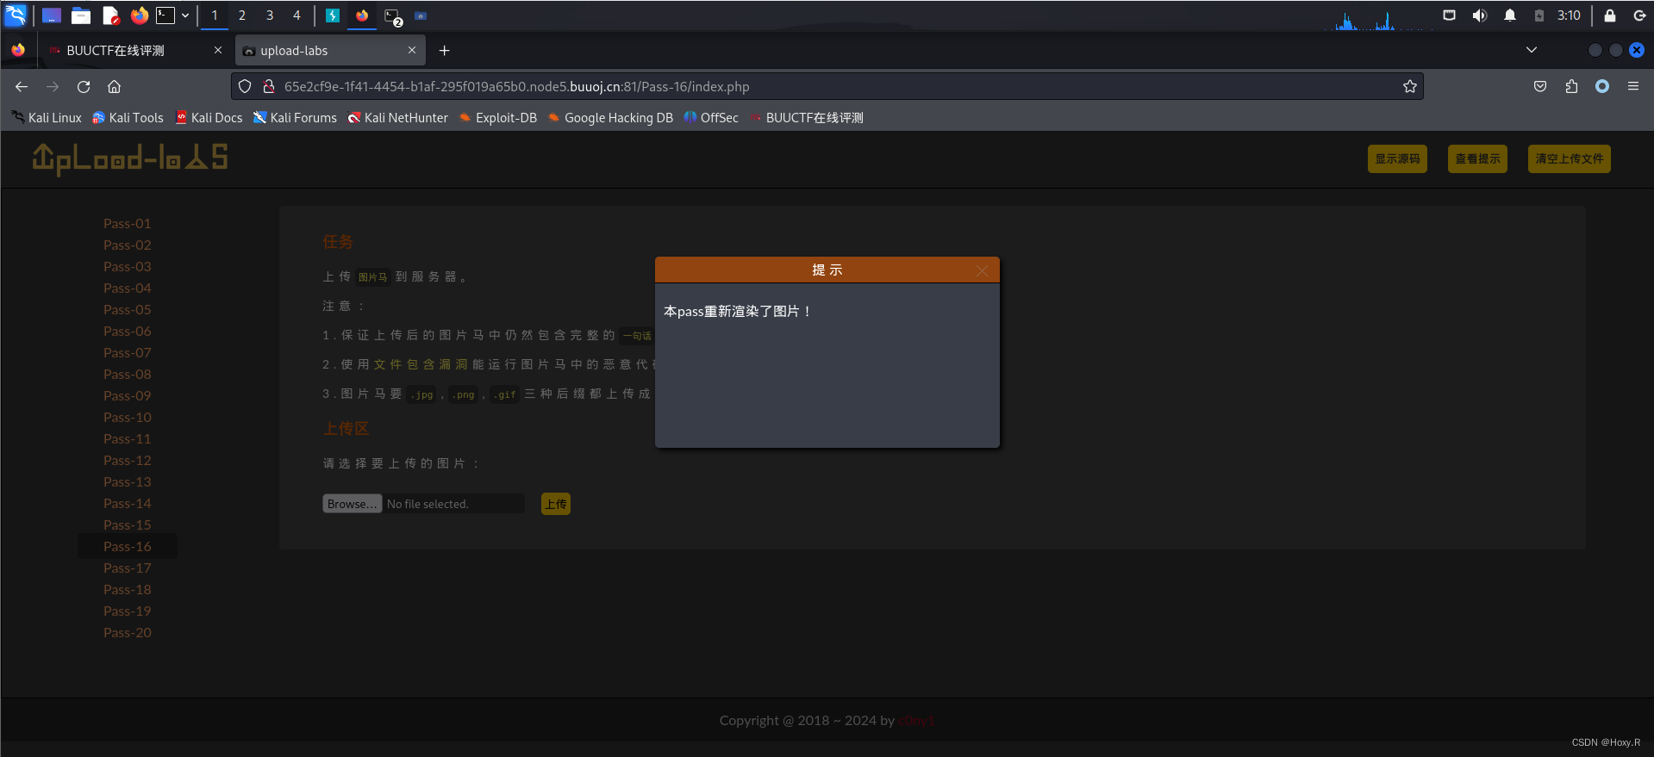The width and height of the screenshot is (1654, 757).
Task: Click Browse to choose a file
Action: [352, 504]
